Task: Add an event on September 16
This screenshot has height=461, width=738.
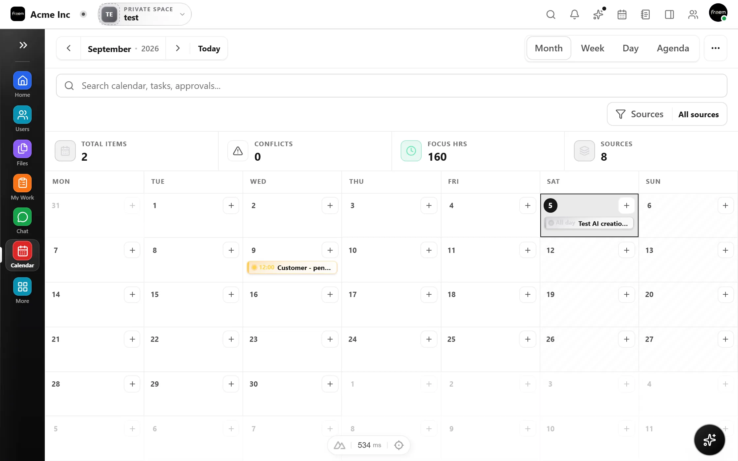Action: [330, 294]
